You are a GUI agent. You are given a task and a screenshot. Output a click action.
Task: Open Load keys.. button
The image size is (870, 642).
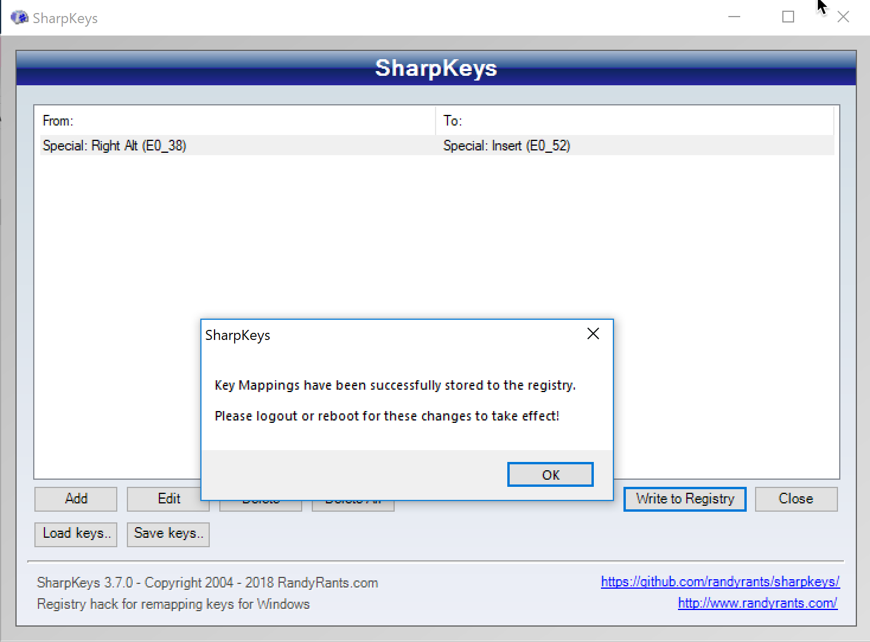coord(76,534)
